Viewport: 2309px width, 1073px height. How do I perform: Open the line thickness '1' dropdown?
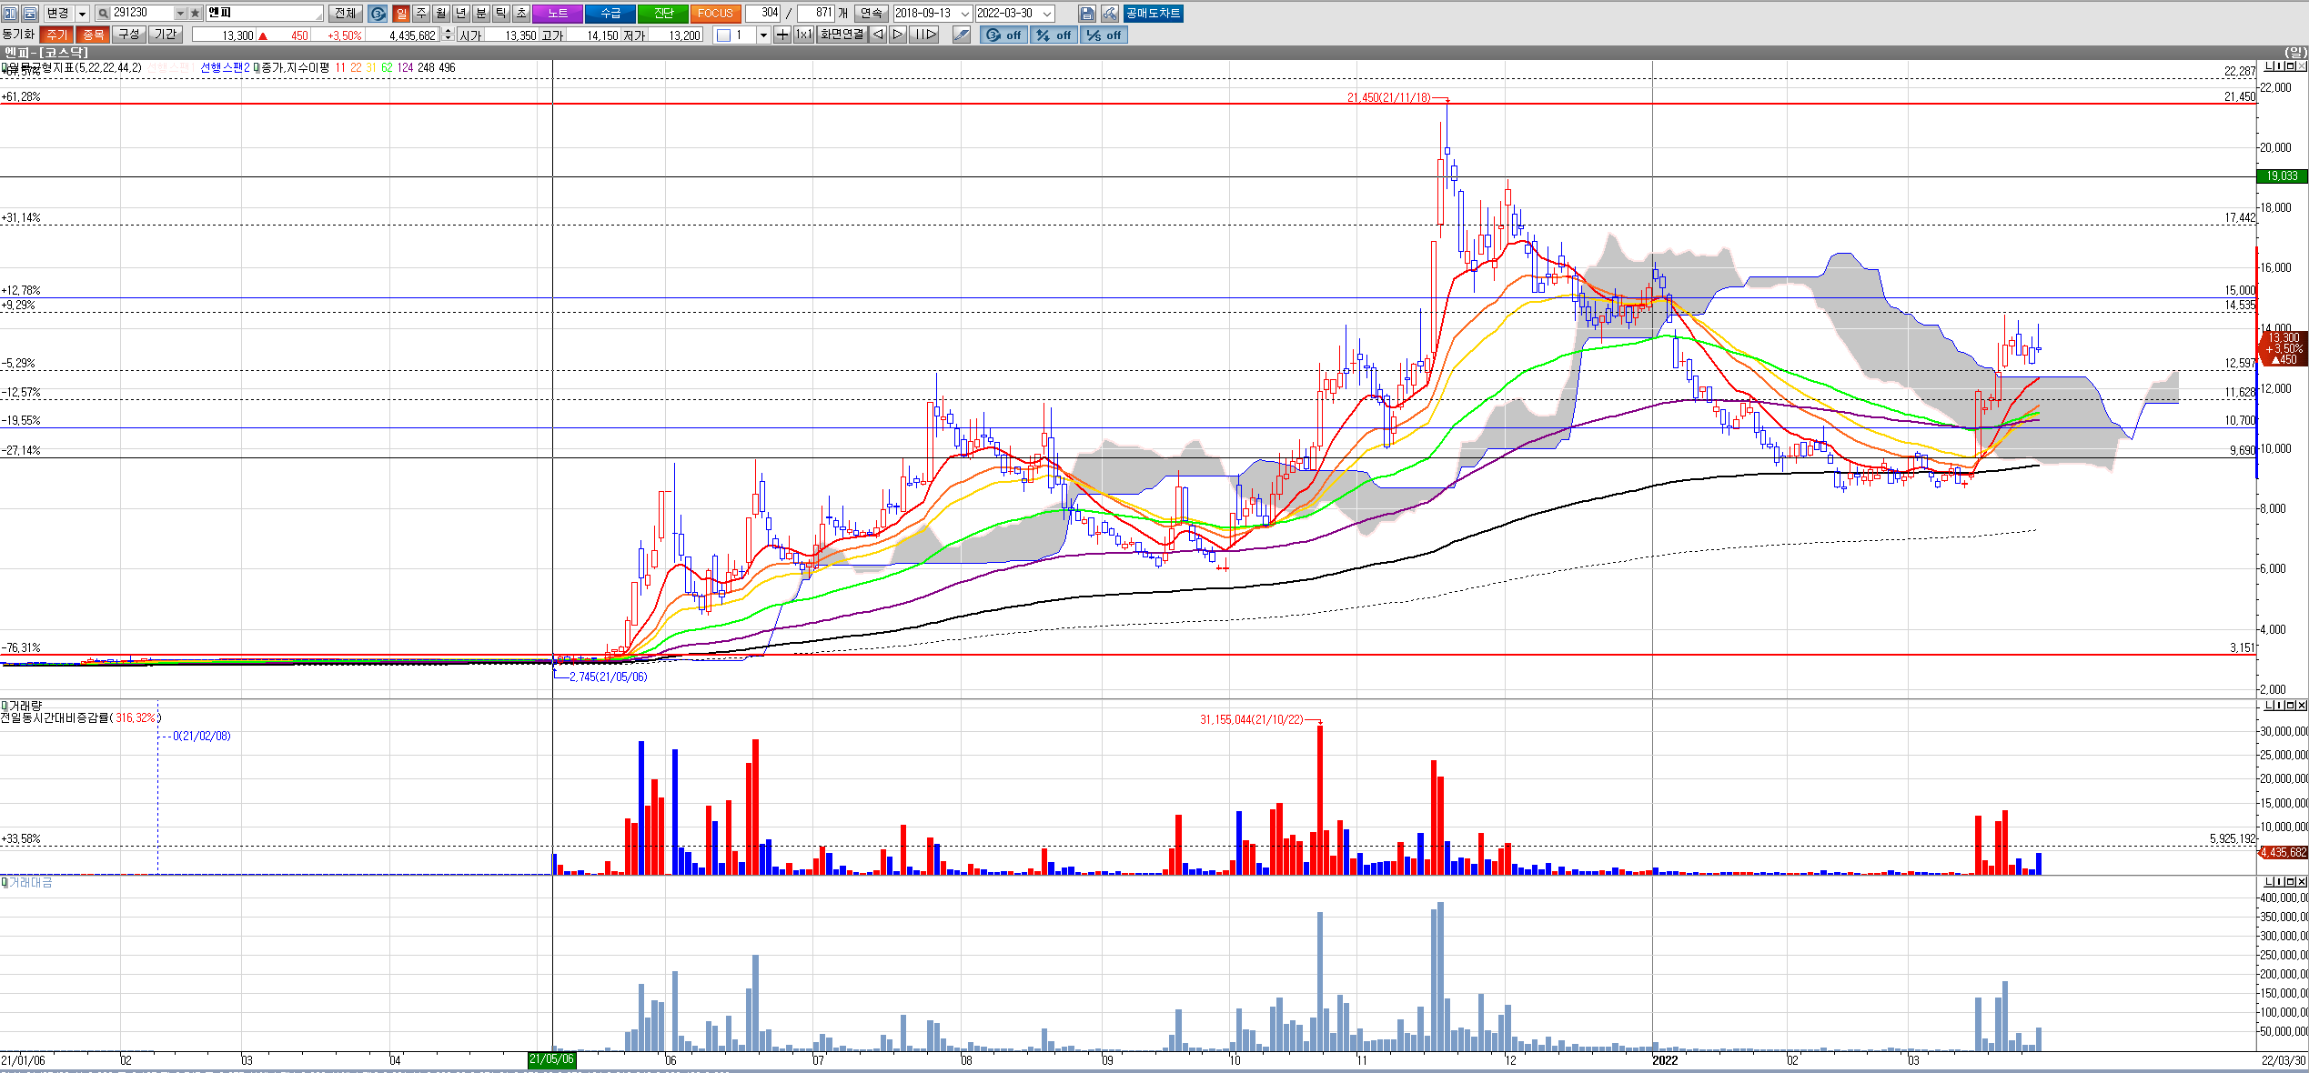[x=763, y=35]
